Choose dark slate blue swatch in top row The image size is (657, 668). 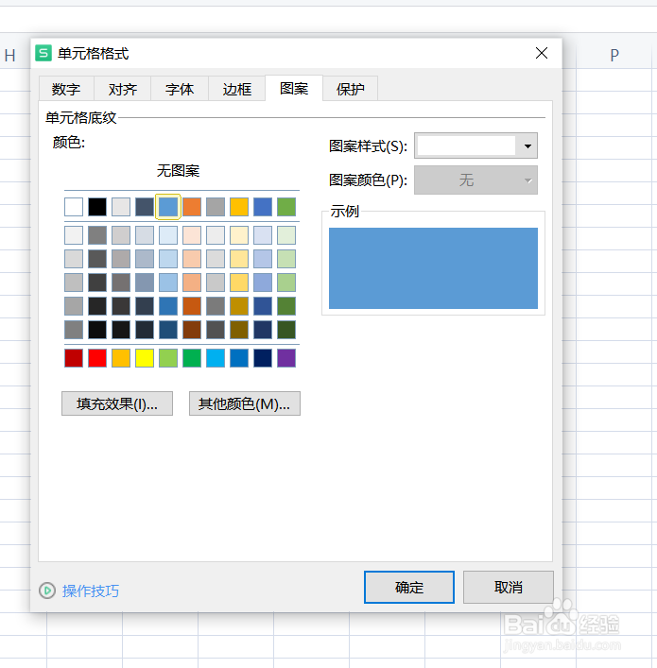(145, 207)
